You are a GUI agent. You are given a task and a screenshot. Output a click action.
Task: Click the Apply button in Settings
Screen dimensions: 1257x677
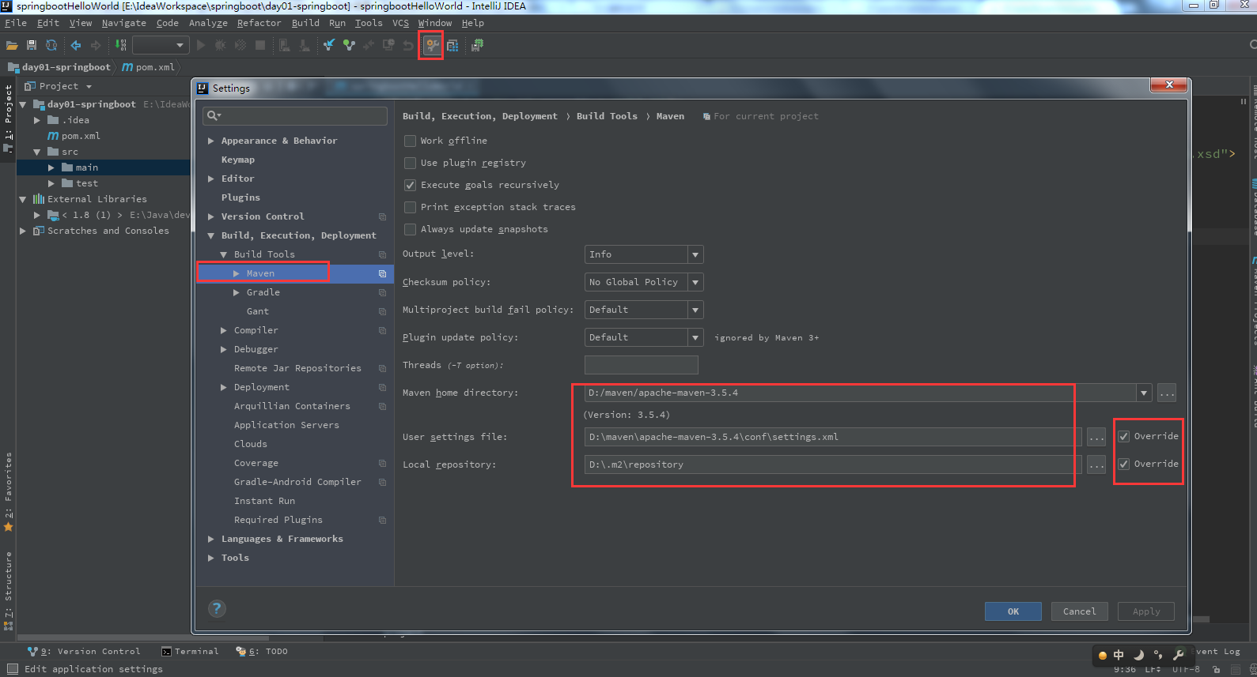click(x=1146, y=611)
